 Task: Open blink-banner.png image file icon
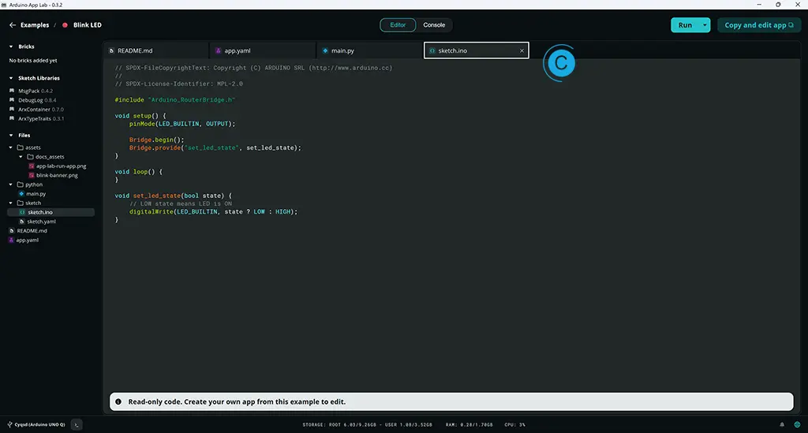pos(32,175)
